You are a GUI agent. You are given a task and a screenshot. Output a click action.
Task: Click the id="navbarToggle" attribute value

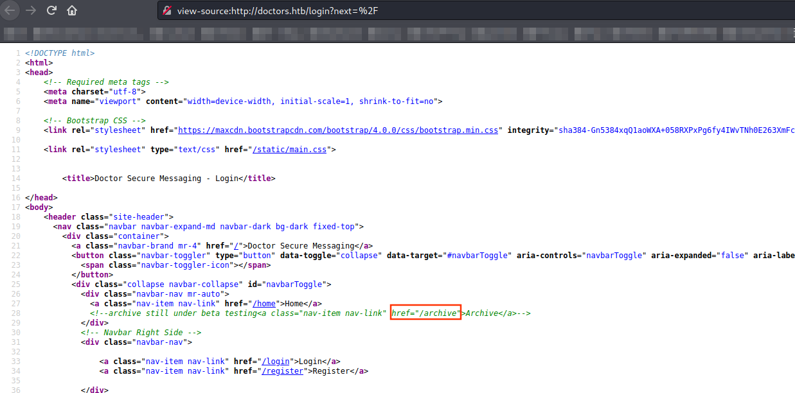tap(294, 284)
